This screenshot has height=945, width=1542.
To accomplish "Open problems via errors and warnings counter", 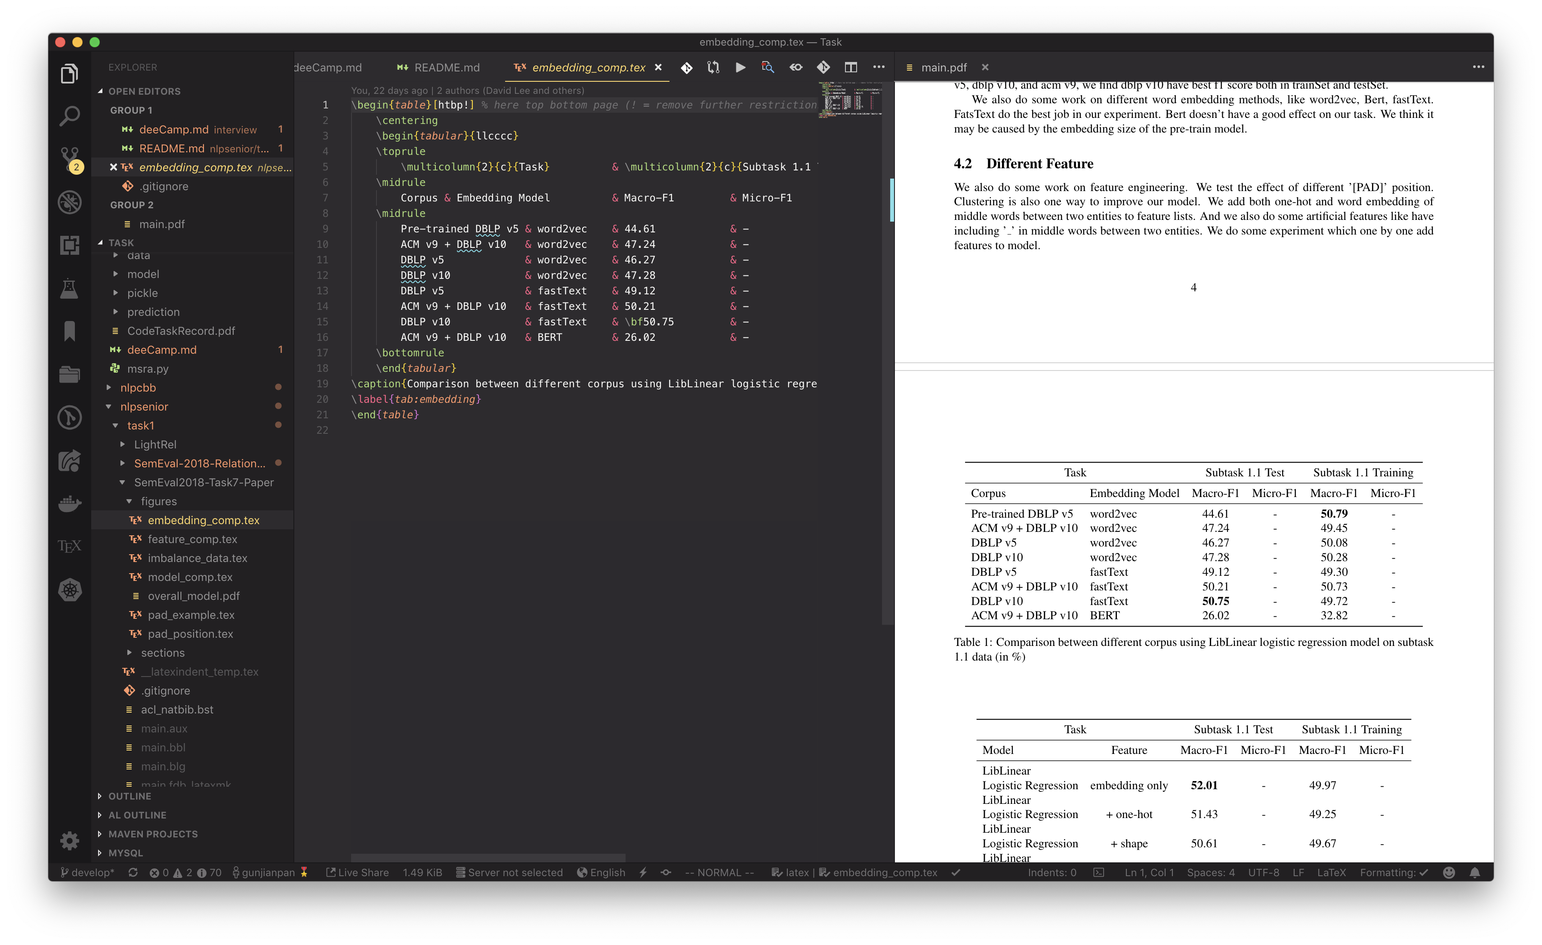I will (185, 872).
